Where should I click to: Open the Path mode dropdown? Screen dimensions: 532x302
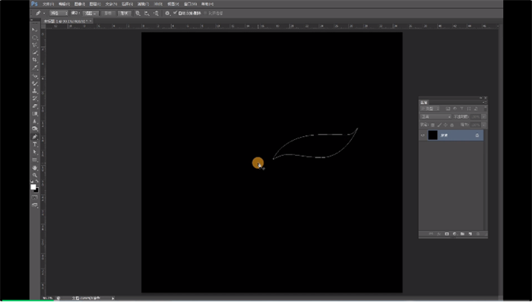[x=59, y=13]
